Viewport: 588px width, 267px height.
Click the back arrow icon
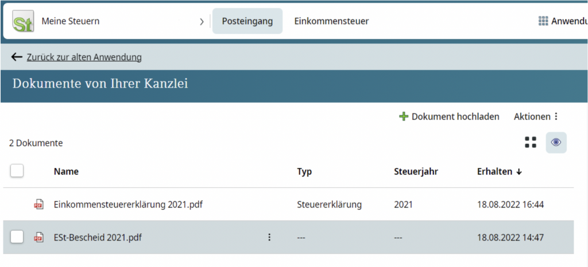[x=17, y=57]
